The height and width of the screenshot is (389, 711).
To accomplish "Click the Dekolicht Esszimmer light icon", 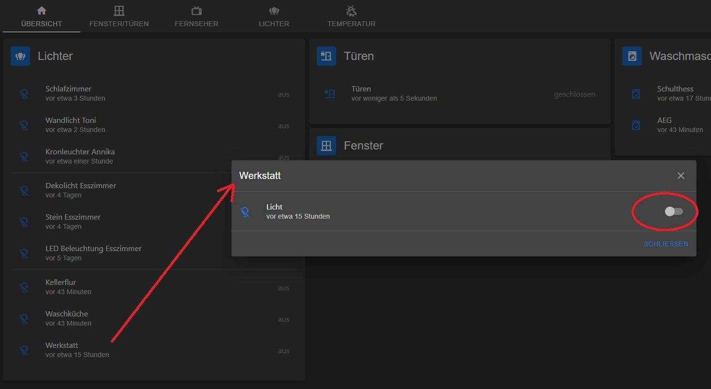I will click(x=24, y=191).
